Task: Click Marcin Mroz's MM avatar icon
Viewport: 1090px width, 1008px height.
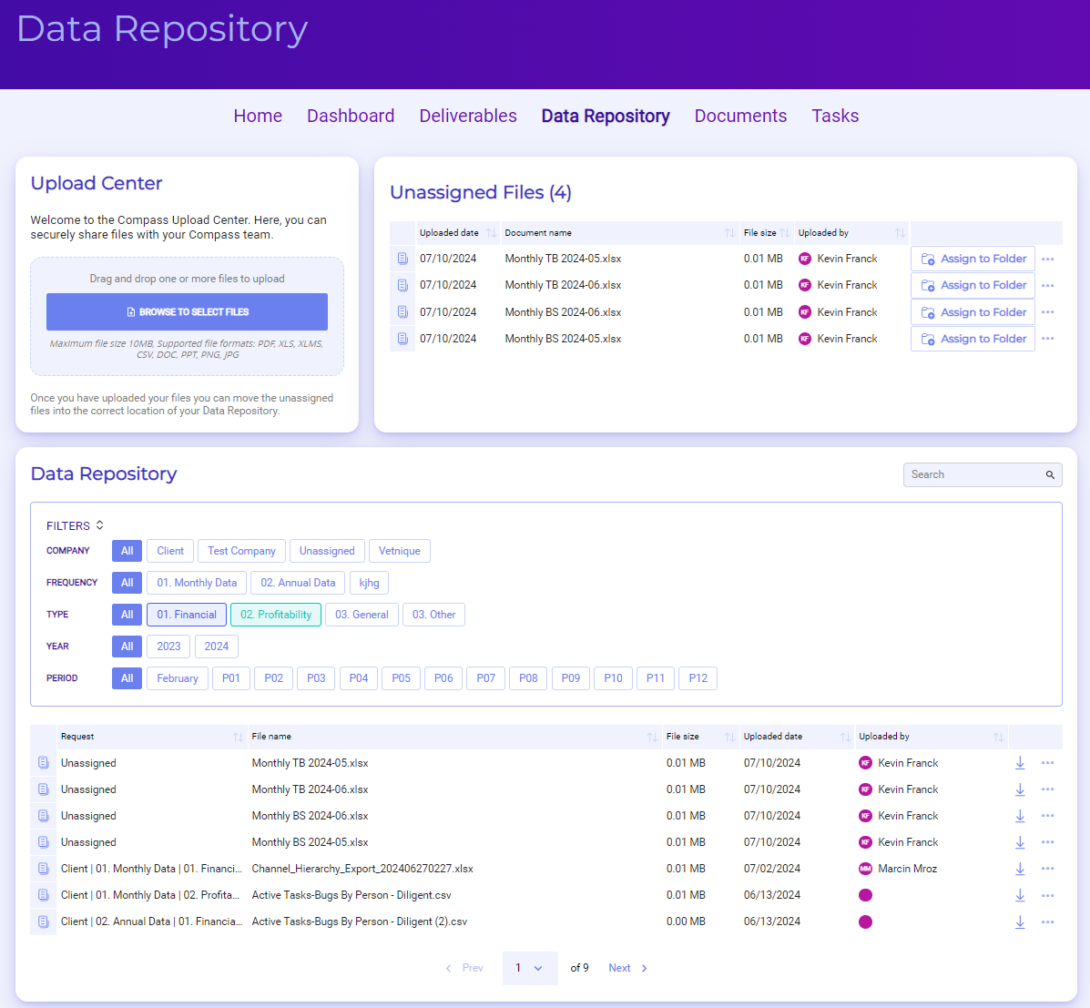Action: click(865, 868)
